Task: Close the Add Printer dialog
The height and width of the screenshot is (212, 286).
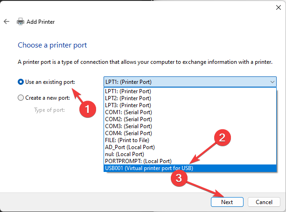Action: [x=279, y=7]
